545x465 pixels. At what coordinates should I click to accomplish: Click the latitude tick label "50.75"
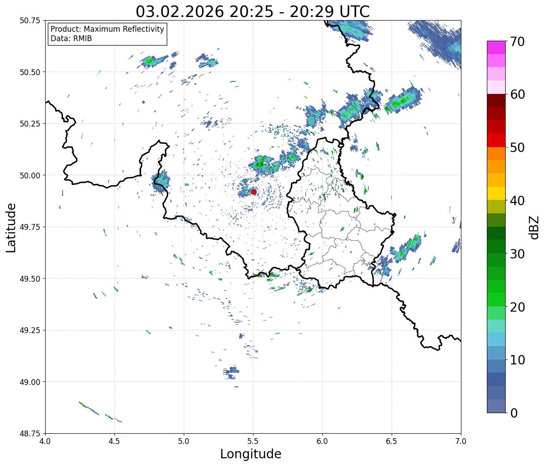30,21
